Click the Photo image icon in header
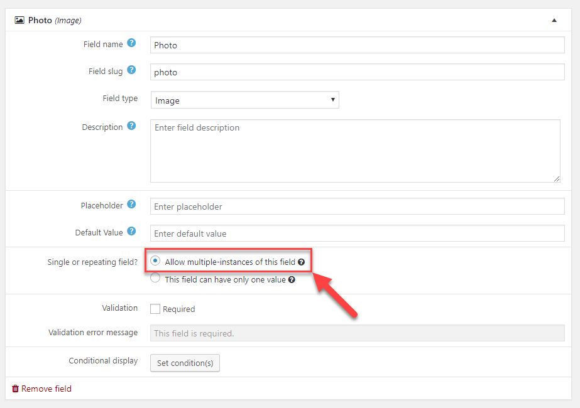580x408 pixels. tap(19, 20)
